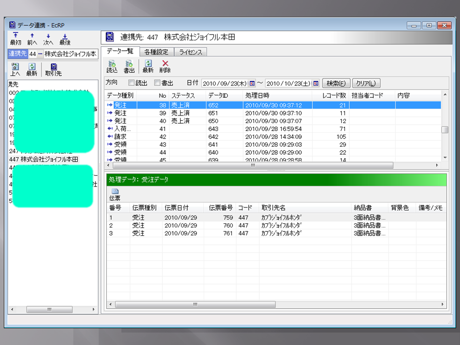Open the 連携先 code lookup with the ... button
Image resolution: width=460 pixels, height=345 pixels.
(40, 53)
